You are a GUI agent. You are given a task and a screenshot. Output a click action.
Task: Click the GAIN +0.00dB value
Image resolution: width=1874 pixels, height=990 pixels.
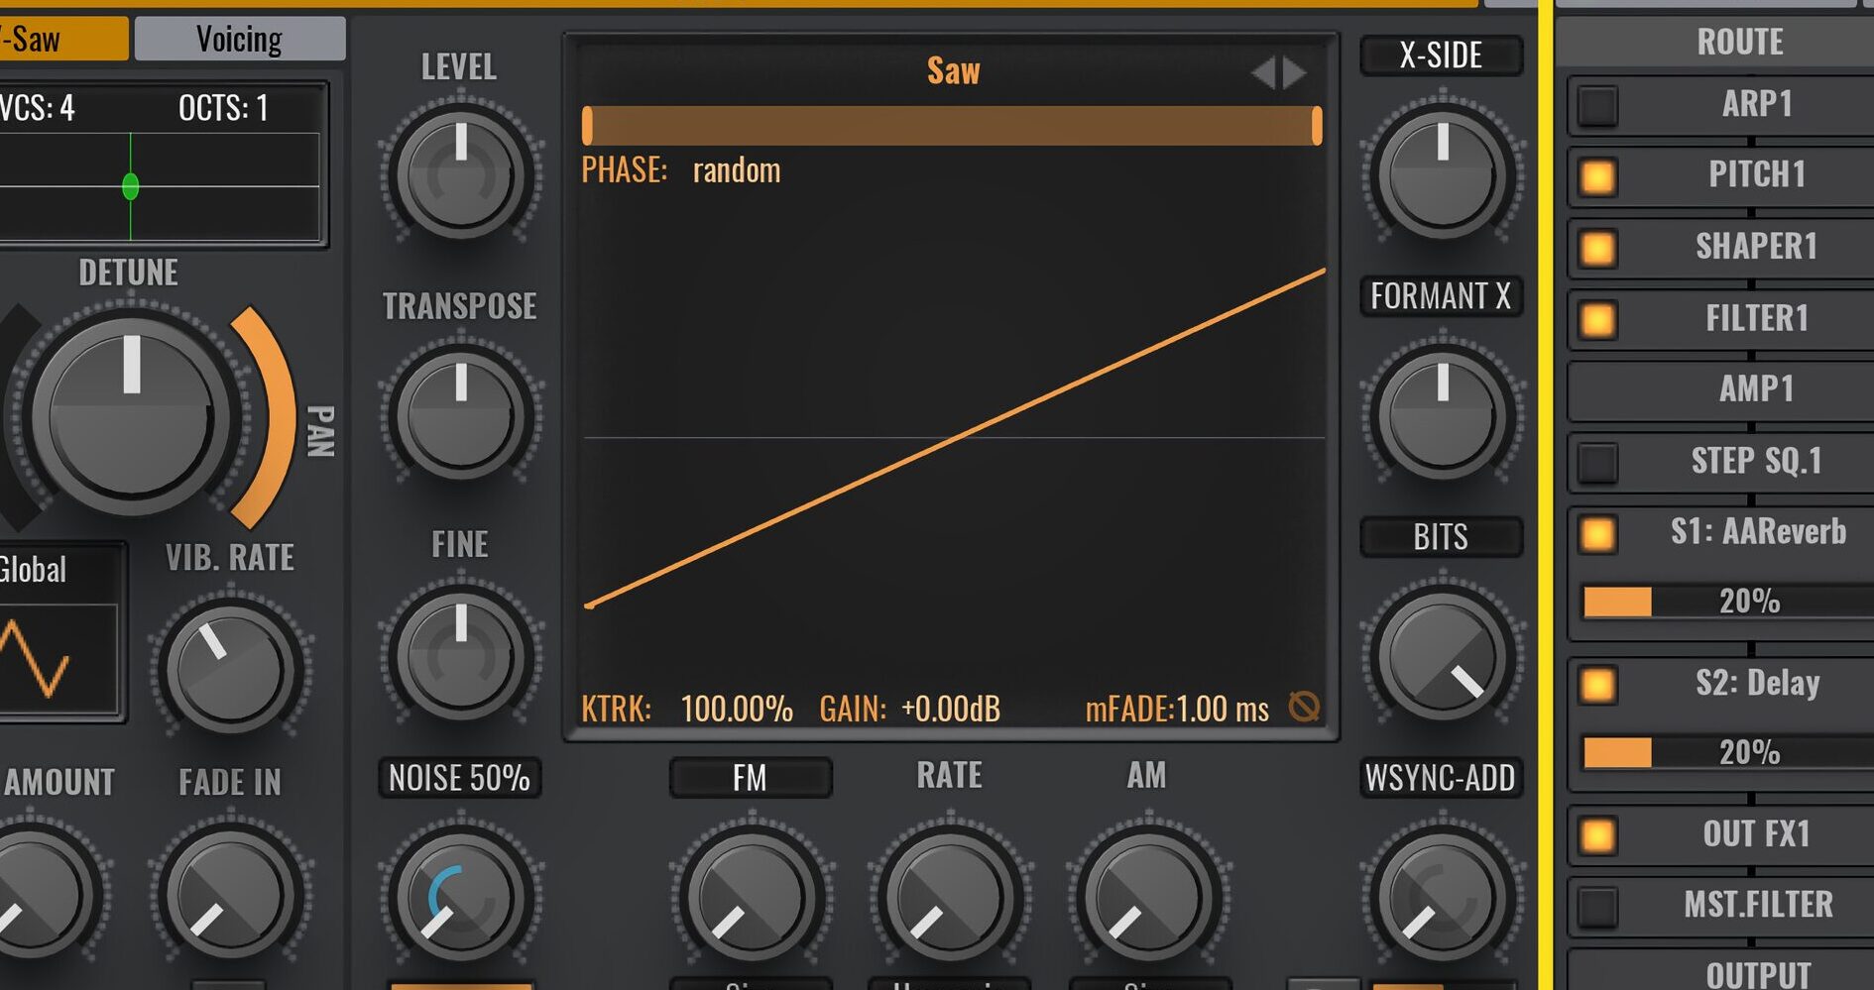[950, 709]
